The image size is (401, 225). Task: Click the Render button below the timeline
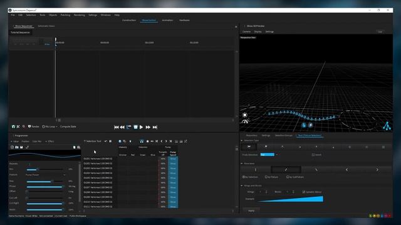[x=33, y=126]
